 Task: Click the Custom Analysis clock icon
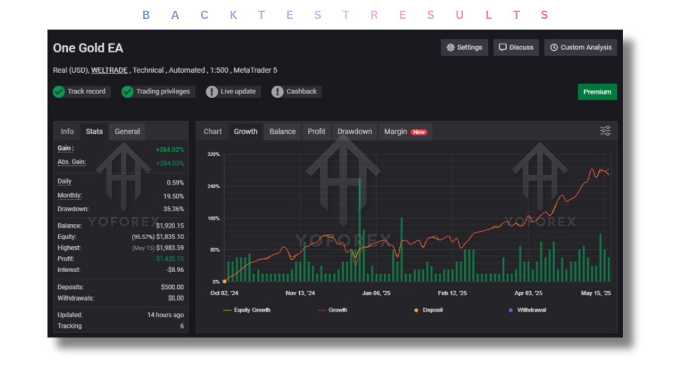click(x=554, y=47)
